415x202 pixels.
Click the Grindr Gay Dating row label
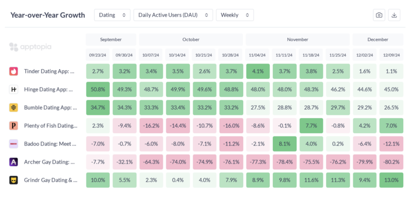(x=51, y=180)
